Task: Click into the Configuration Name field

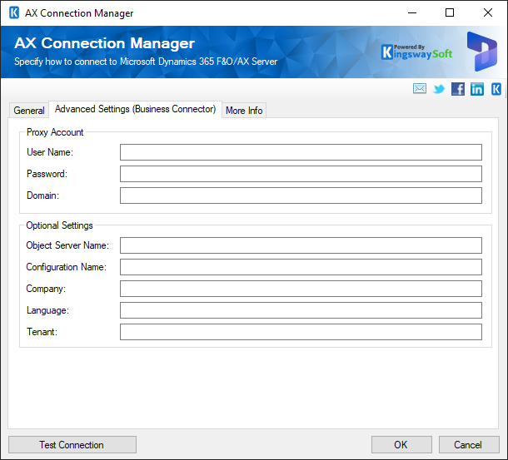Action: click(x=301, y=267)
